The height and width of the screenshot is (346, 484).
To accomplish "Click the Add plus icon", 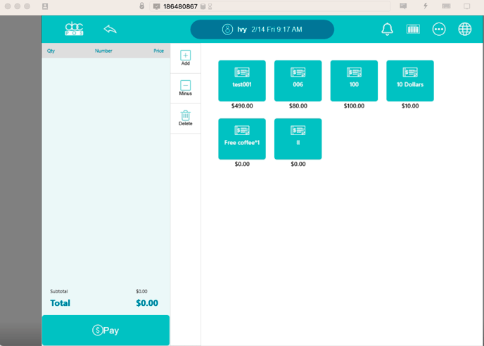I will (x=186, y=58).
